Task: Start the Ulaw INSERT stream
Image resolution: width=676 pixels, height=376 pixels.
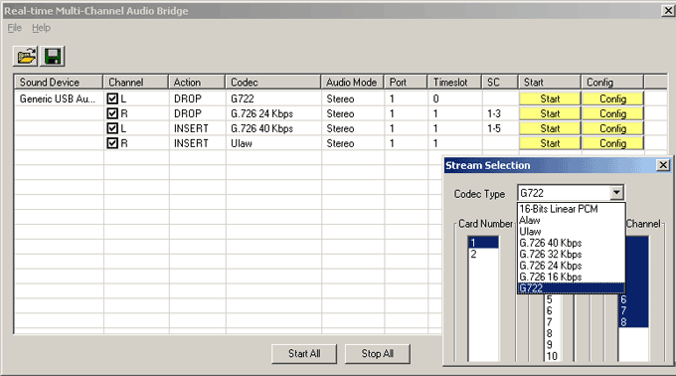Action: [550, 143]
